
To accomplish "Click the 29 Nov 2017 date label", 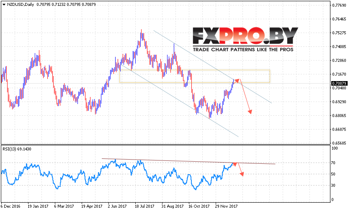I will pyautogui.click(x=227, y=206).
